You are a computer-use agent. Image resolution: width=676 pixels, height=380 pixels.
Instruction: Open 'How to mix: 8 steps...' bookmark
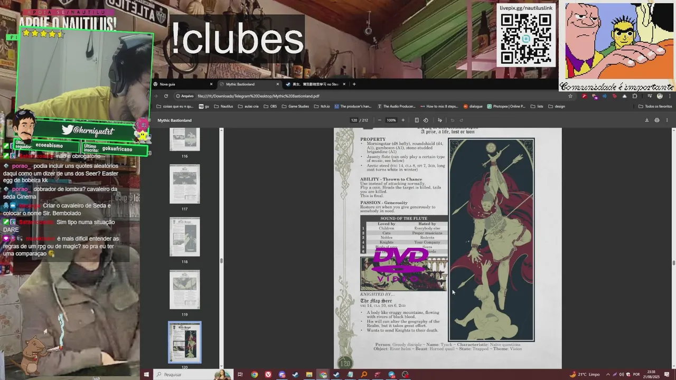pyautogui.click(x=439, y=106)
